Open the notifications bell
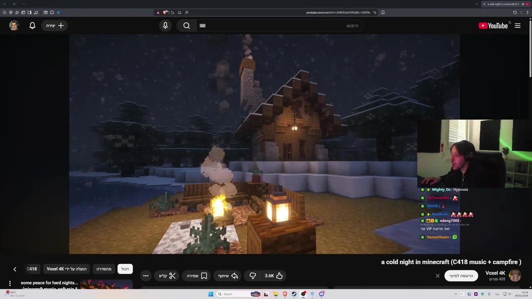This screenshot has width=532, height=299. (32, 26)
